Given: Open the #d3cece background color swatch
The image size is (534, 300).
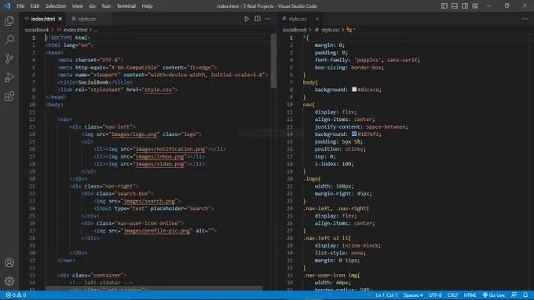Looking at the screenshot, I should click(x=354, y=90).
